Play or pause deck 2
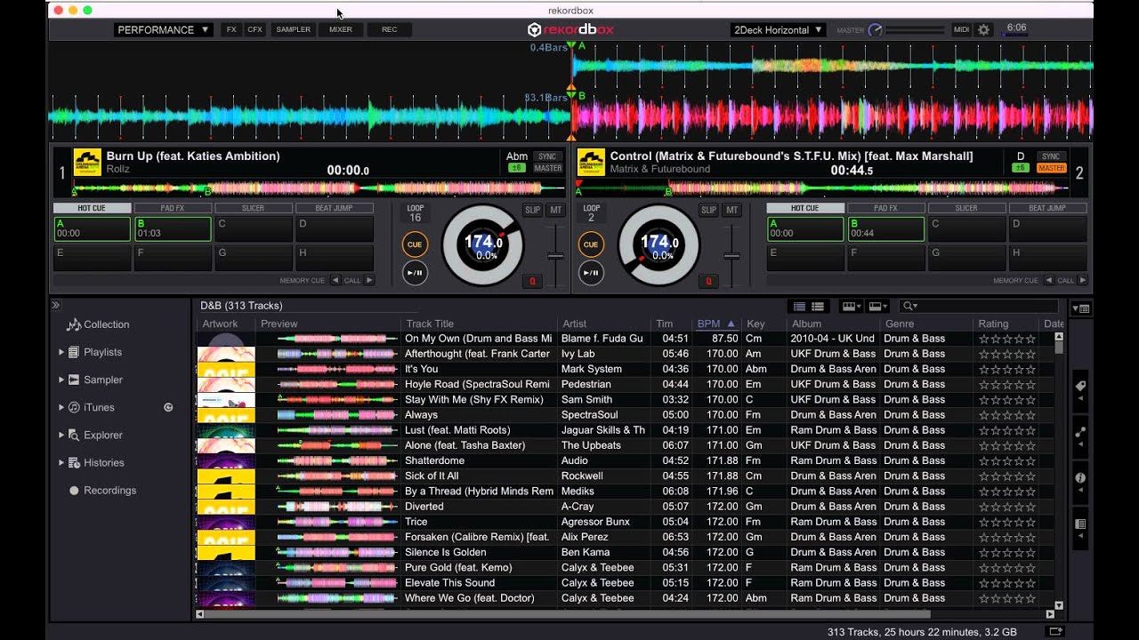The width and height of the screenshot is (1139, 640). (x=591, y=273)
